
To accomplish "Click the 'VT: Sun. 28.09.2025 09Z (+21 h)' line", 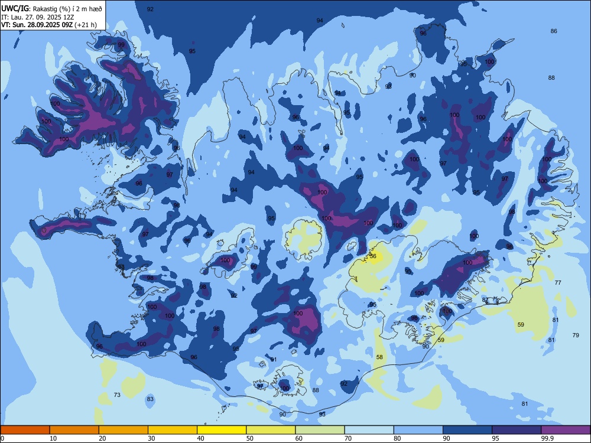I will pos(49,25).
